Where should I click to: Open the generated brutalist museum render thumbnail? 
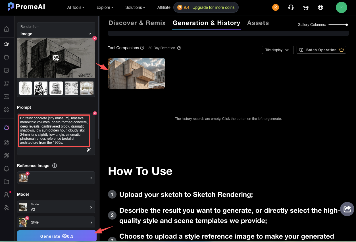click(136, 73)
